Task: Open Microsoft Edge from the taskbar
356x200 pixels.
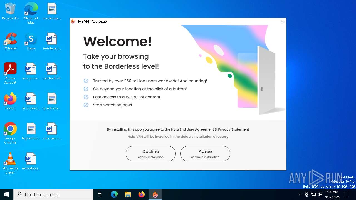Action: pyautogui.click(x=114, y=194)
